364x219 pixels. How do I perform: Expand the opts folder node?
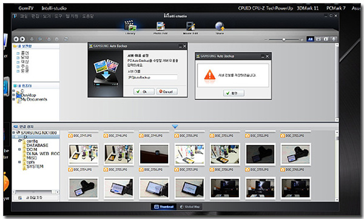[19, 162]
